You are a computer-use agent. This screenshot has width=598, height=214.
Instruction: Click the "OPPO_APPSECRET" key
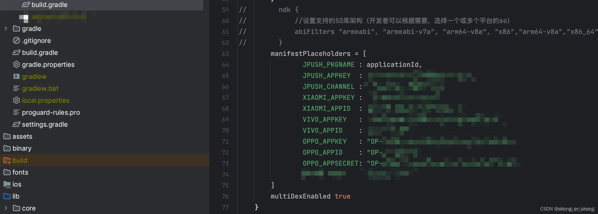click(330, 163)
